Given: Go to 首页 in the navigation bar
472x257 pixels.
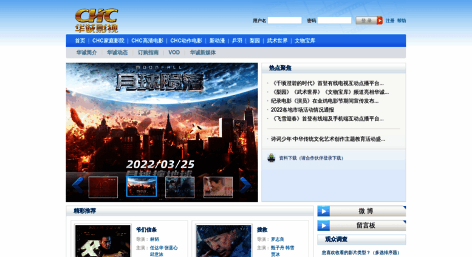Looking at the screenshot, I should tap(80, 41).
